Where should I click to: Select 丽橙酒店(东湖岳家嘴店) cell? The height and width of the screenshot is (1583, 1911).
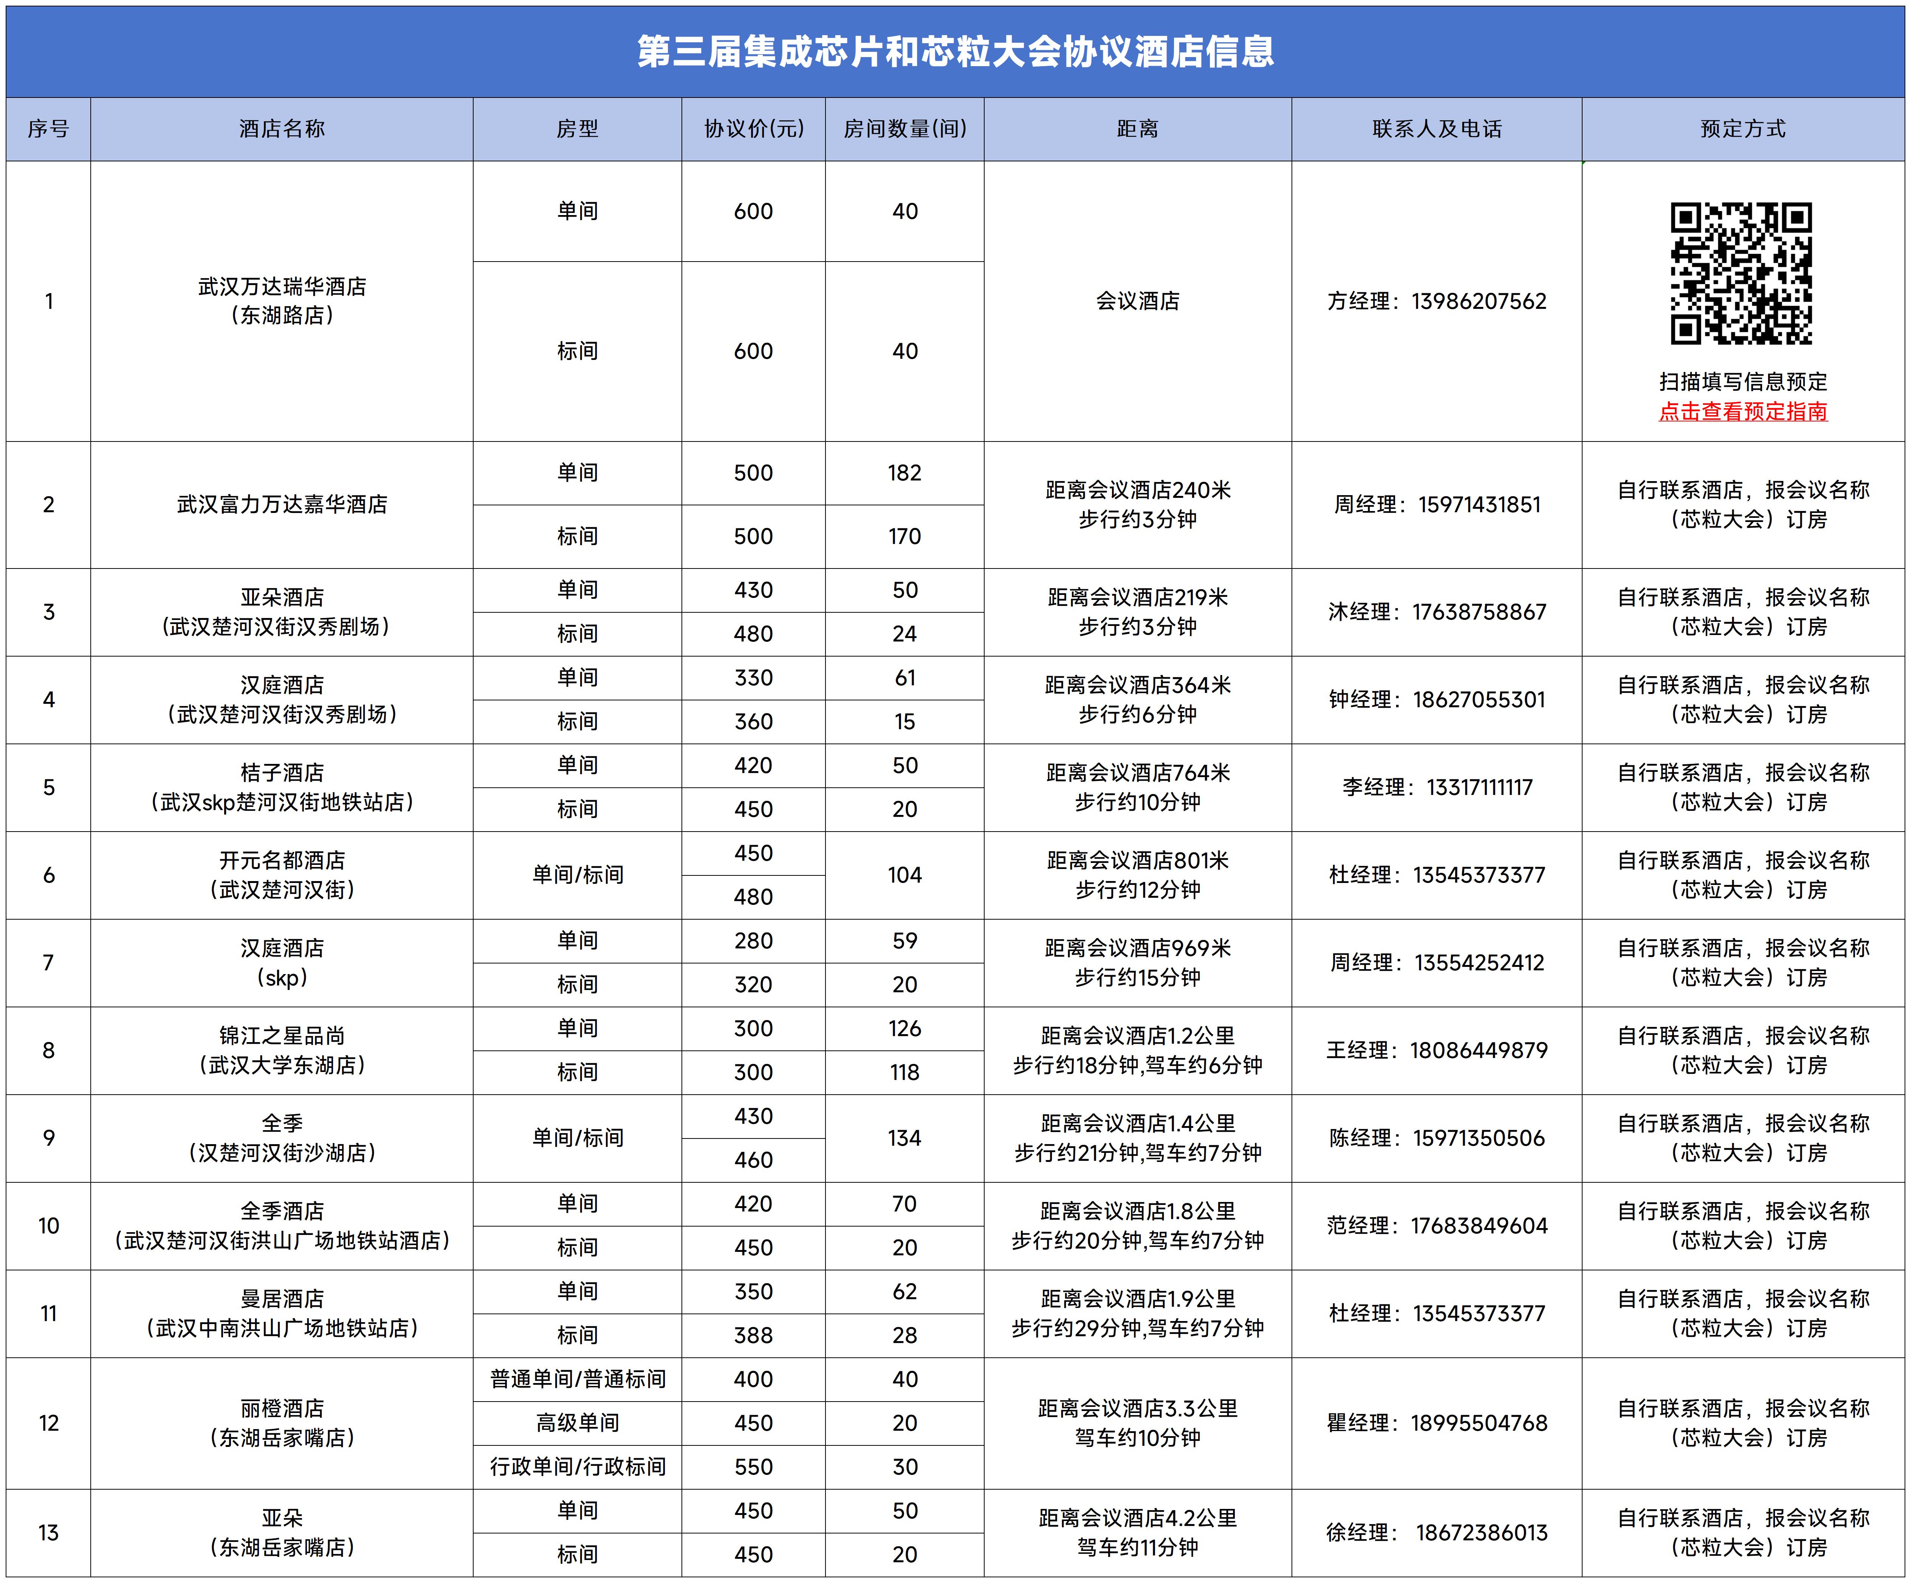(282, 1424)
